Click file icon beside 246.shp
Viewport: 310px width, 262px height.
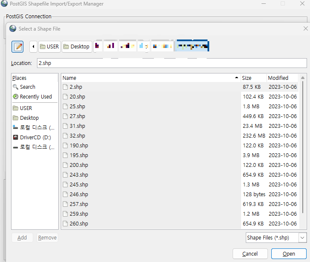pos(65,194)
